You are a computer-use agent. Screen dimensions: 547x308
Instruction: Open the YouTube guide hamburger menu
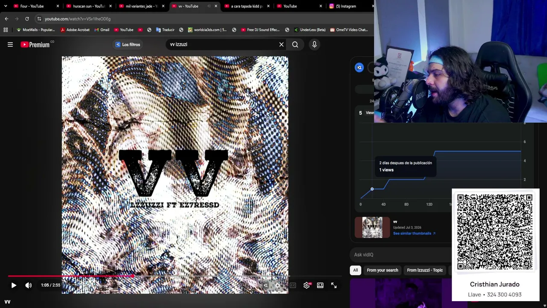(10, 44)
